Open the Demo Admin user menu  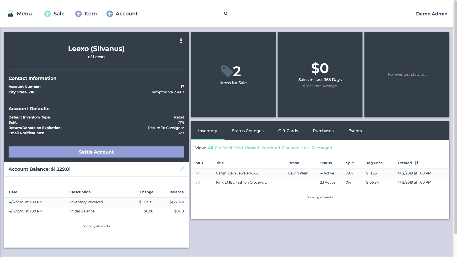pos(432,14)
